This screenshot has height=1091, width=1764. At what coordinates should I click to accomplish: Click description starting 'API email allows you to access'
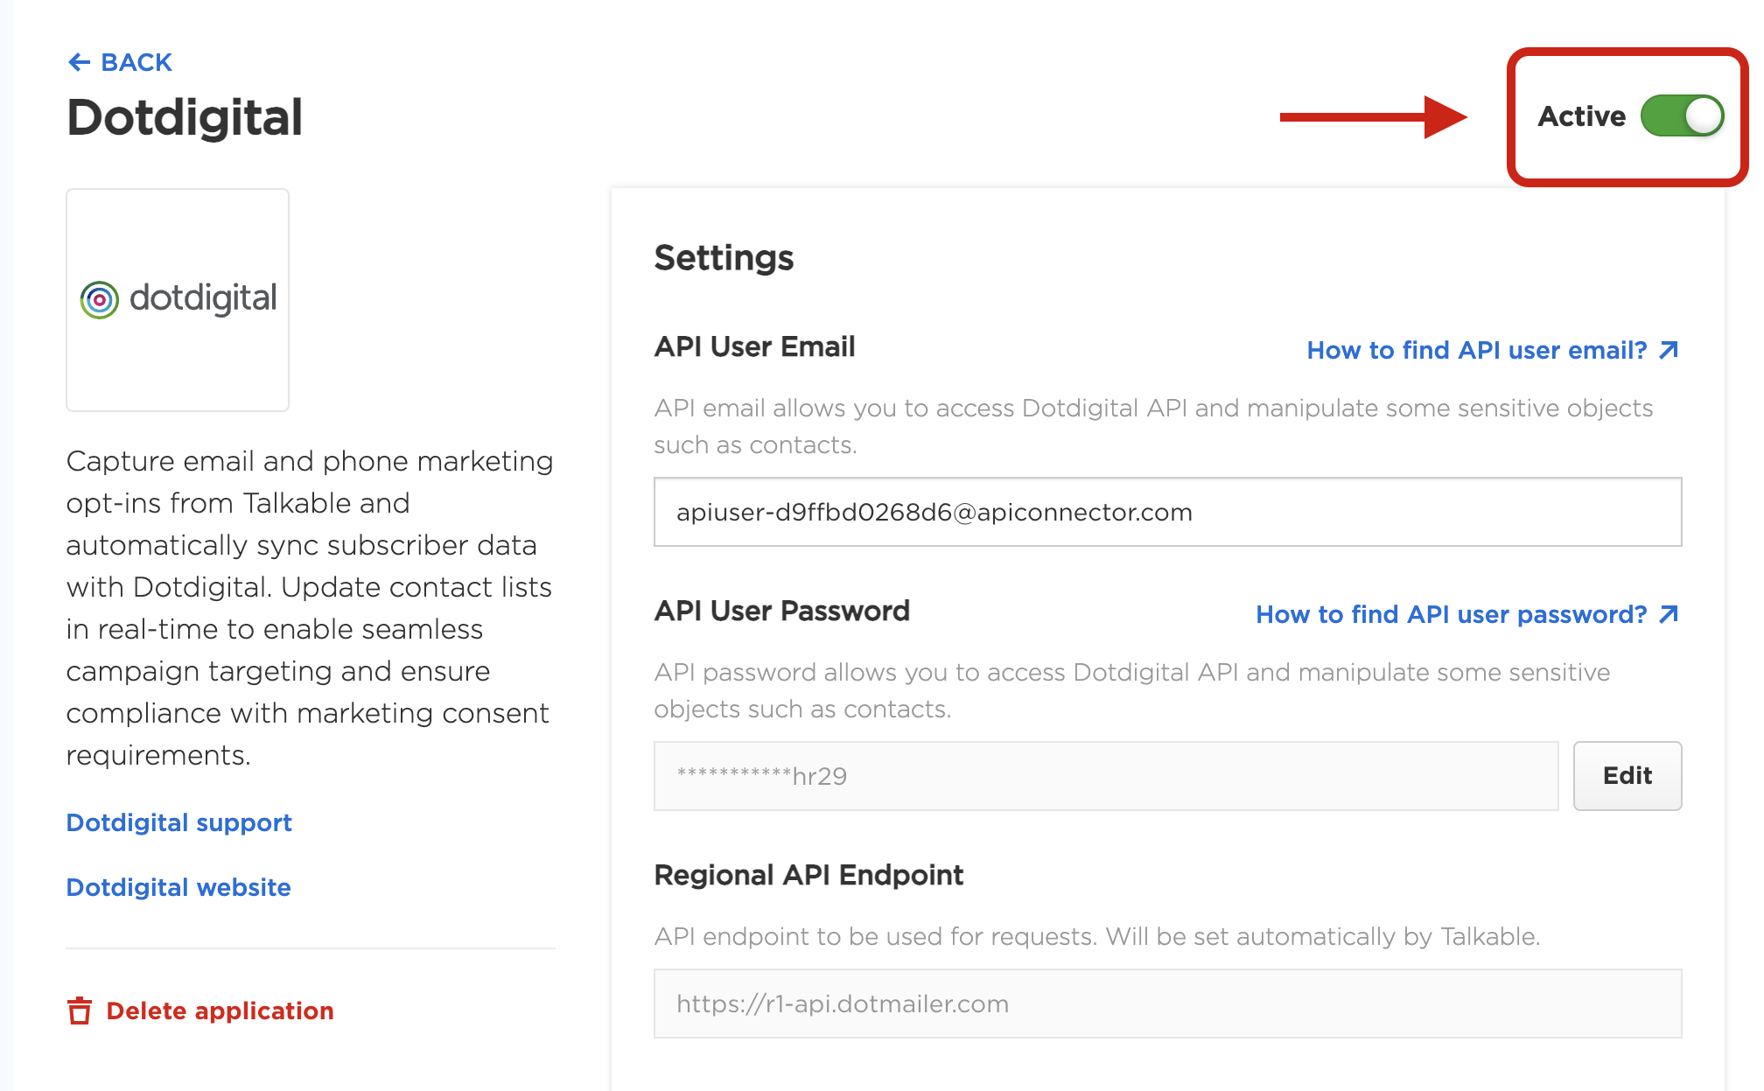(x=1153, y=426)
